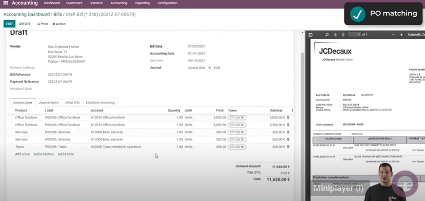425x201 pixels.
Task: Click the Label column header
Action: [49, 110]
